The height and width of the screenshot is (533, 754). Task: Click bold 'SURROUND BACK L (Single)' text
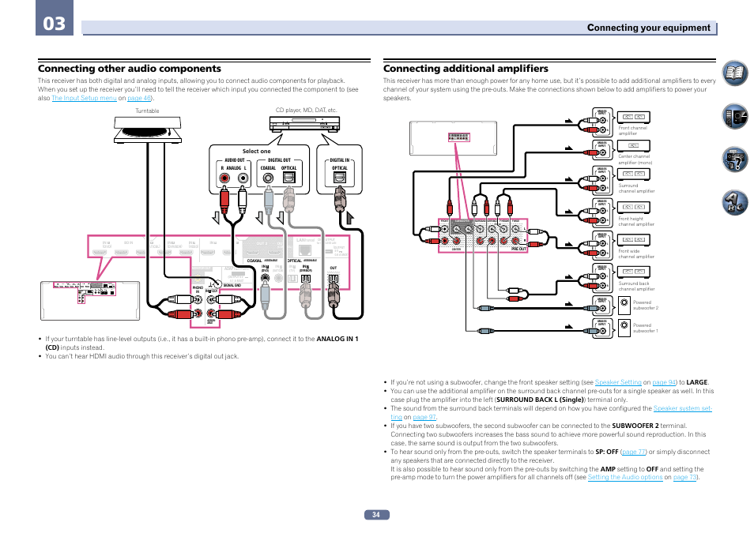pyautogui.click(x=540, y=400)
